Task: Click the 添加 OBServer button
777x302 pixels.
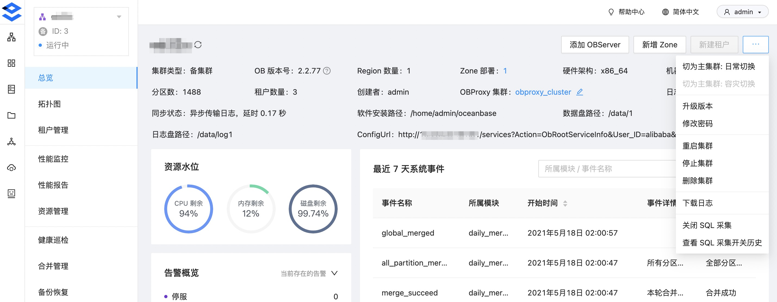Action: pos(595,45)
